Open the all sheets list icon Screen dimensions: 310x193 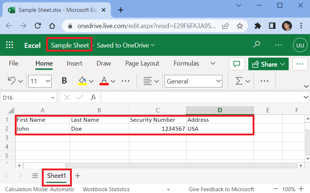point(35,176)
